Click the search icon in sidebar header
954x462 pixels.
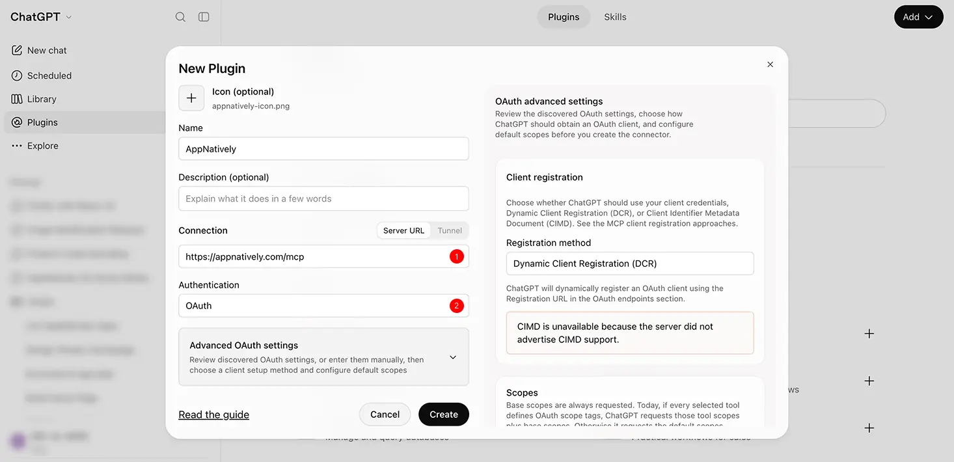tap(180, 17)
